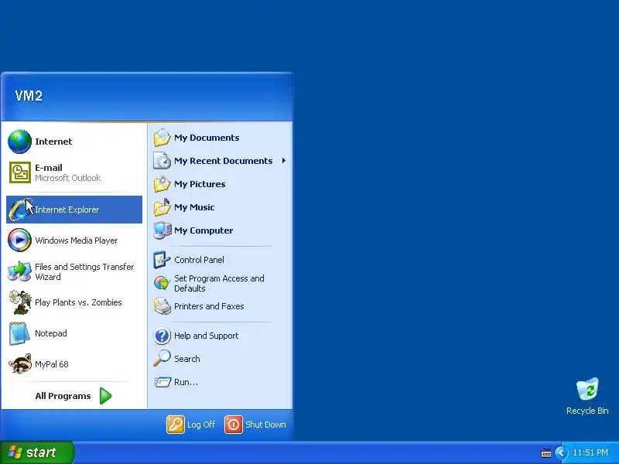The width and height of the screenshot is (619, 464).
Task: Click the Log Off key icon
Action: 176,425
